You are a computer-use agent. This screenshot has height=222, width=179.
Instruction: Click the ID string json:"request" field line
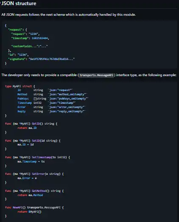(45, 90)
